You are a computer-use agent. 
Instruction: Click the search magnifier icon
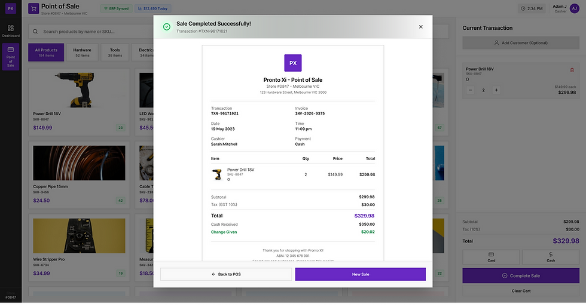(35, 32)
